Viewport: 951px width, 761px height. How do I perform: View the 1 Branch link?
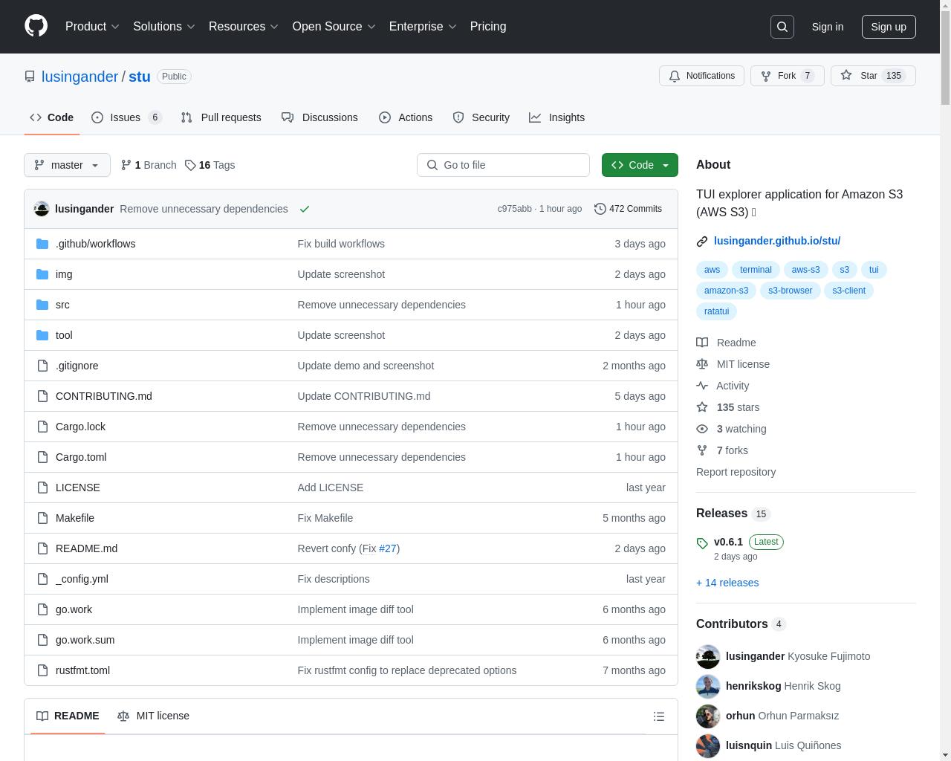(149, 165)
